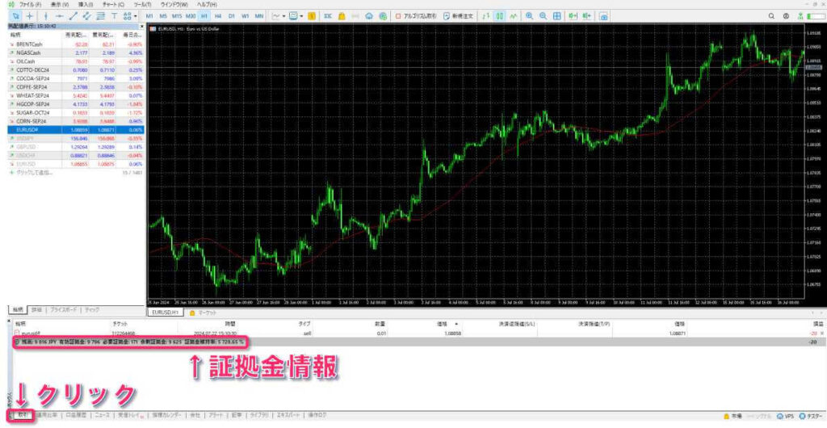Open the 経済カレンダー toolbox tab
The image size is (827, 428).
coord(167,415)
